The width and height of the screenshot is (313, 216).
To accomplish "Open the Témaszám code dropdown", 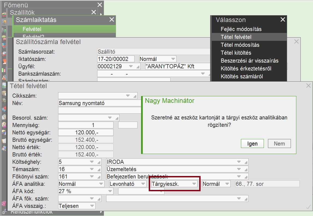I will click(x=92, y=169).
